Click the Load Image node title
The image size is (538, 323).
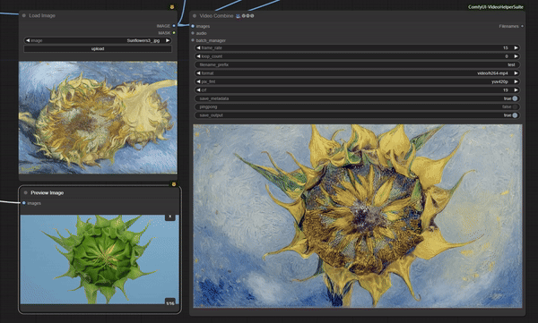pyautogui.click(x=42, y=15)
